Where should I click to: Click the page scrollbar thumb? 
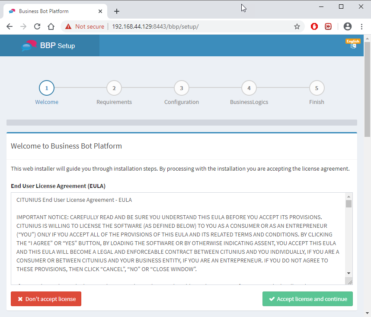click(367, 89)
